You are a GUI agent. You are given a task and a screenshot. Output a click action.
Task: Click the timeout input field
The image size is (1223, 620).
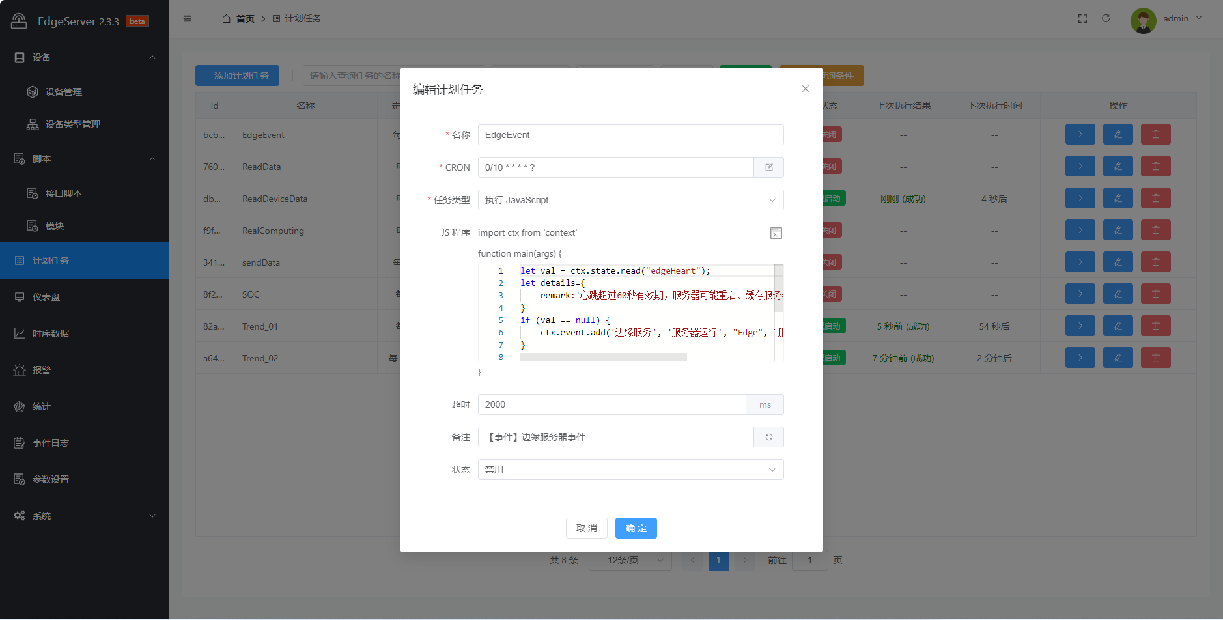point(611,404)
